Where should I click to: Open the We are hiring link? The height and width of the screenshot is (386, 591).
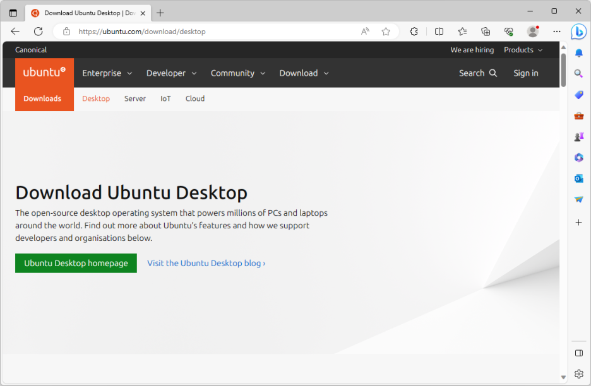472,50
